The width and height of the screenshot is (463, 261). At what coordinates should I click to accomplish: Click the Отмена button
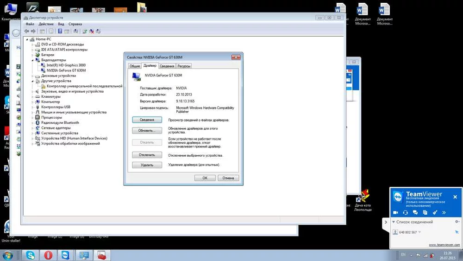point(228,178)
